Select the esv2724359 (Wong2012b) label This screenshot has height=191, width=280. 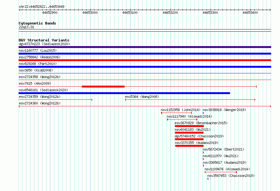coord(40,97)
